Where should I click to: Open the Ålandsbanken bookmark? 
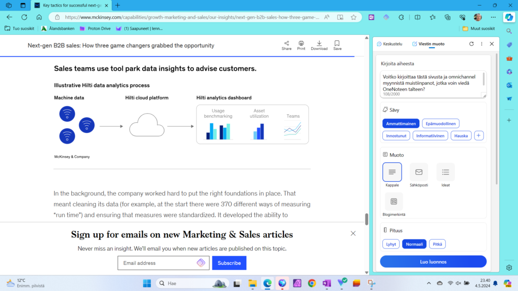(58, 29)
